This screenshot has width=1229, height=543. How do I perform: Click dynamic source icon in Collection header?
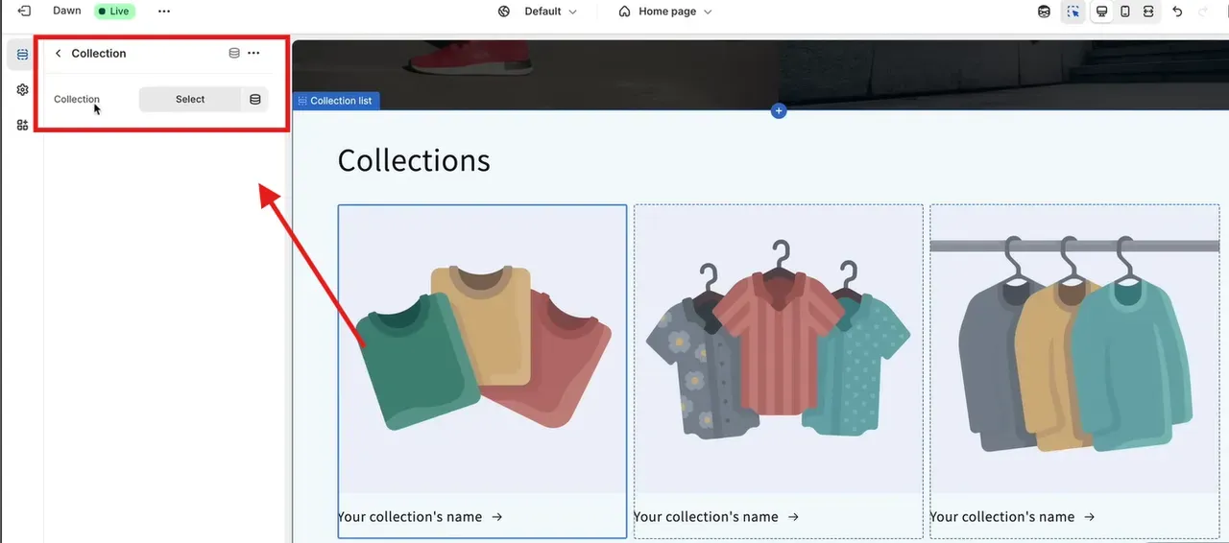[x=234, y=54]
